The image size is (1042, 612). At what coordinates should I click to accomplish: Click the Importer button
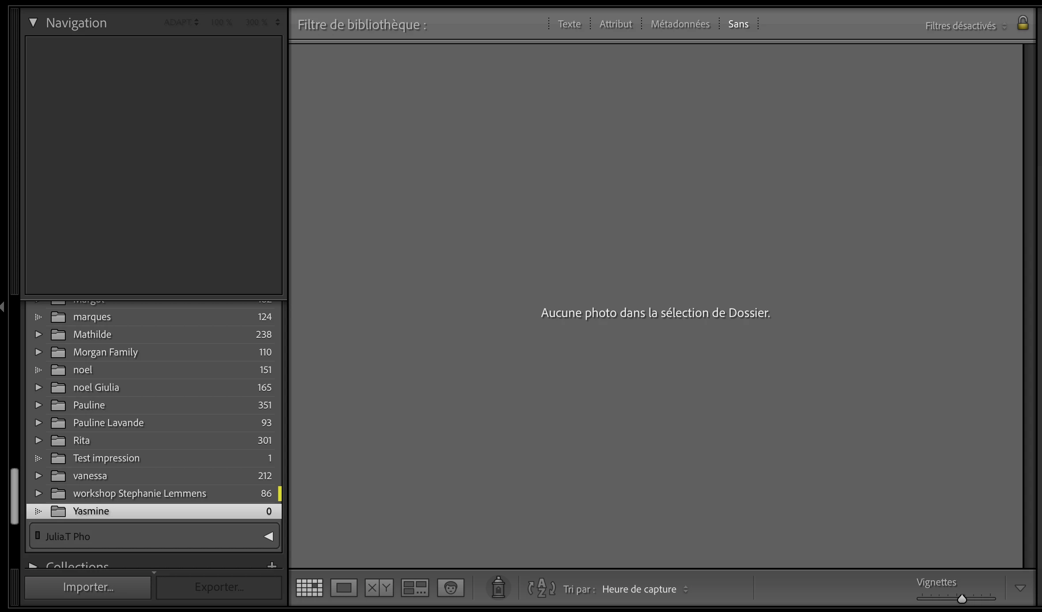point(88,587)
